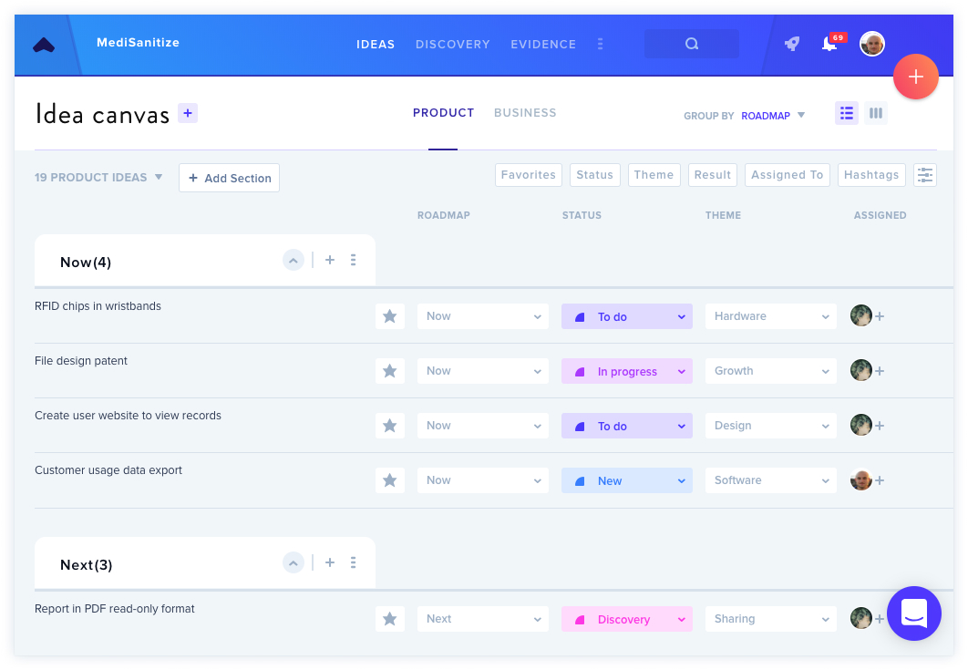Select the Product tab
Viewport: 968px width, 670px height.
pyautogui.click(x=443, y=113)
